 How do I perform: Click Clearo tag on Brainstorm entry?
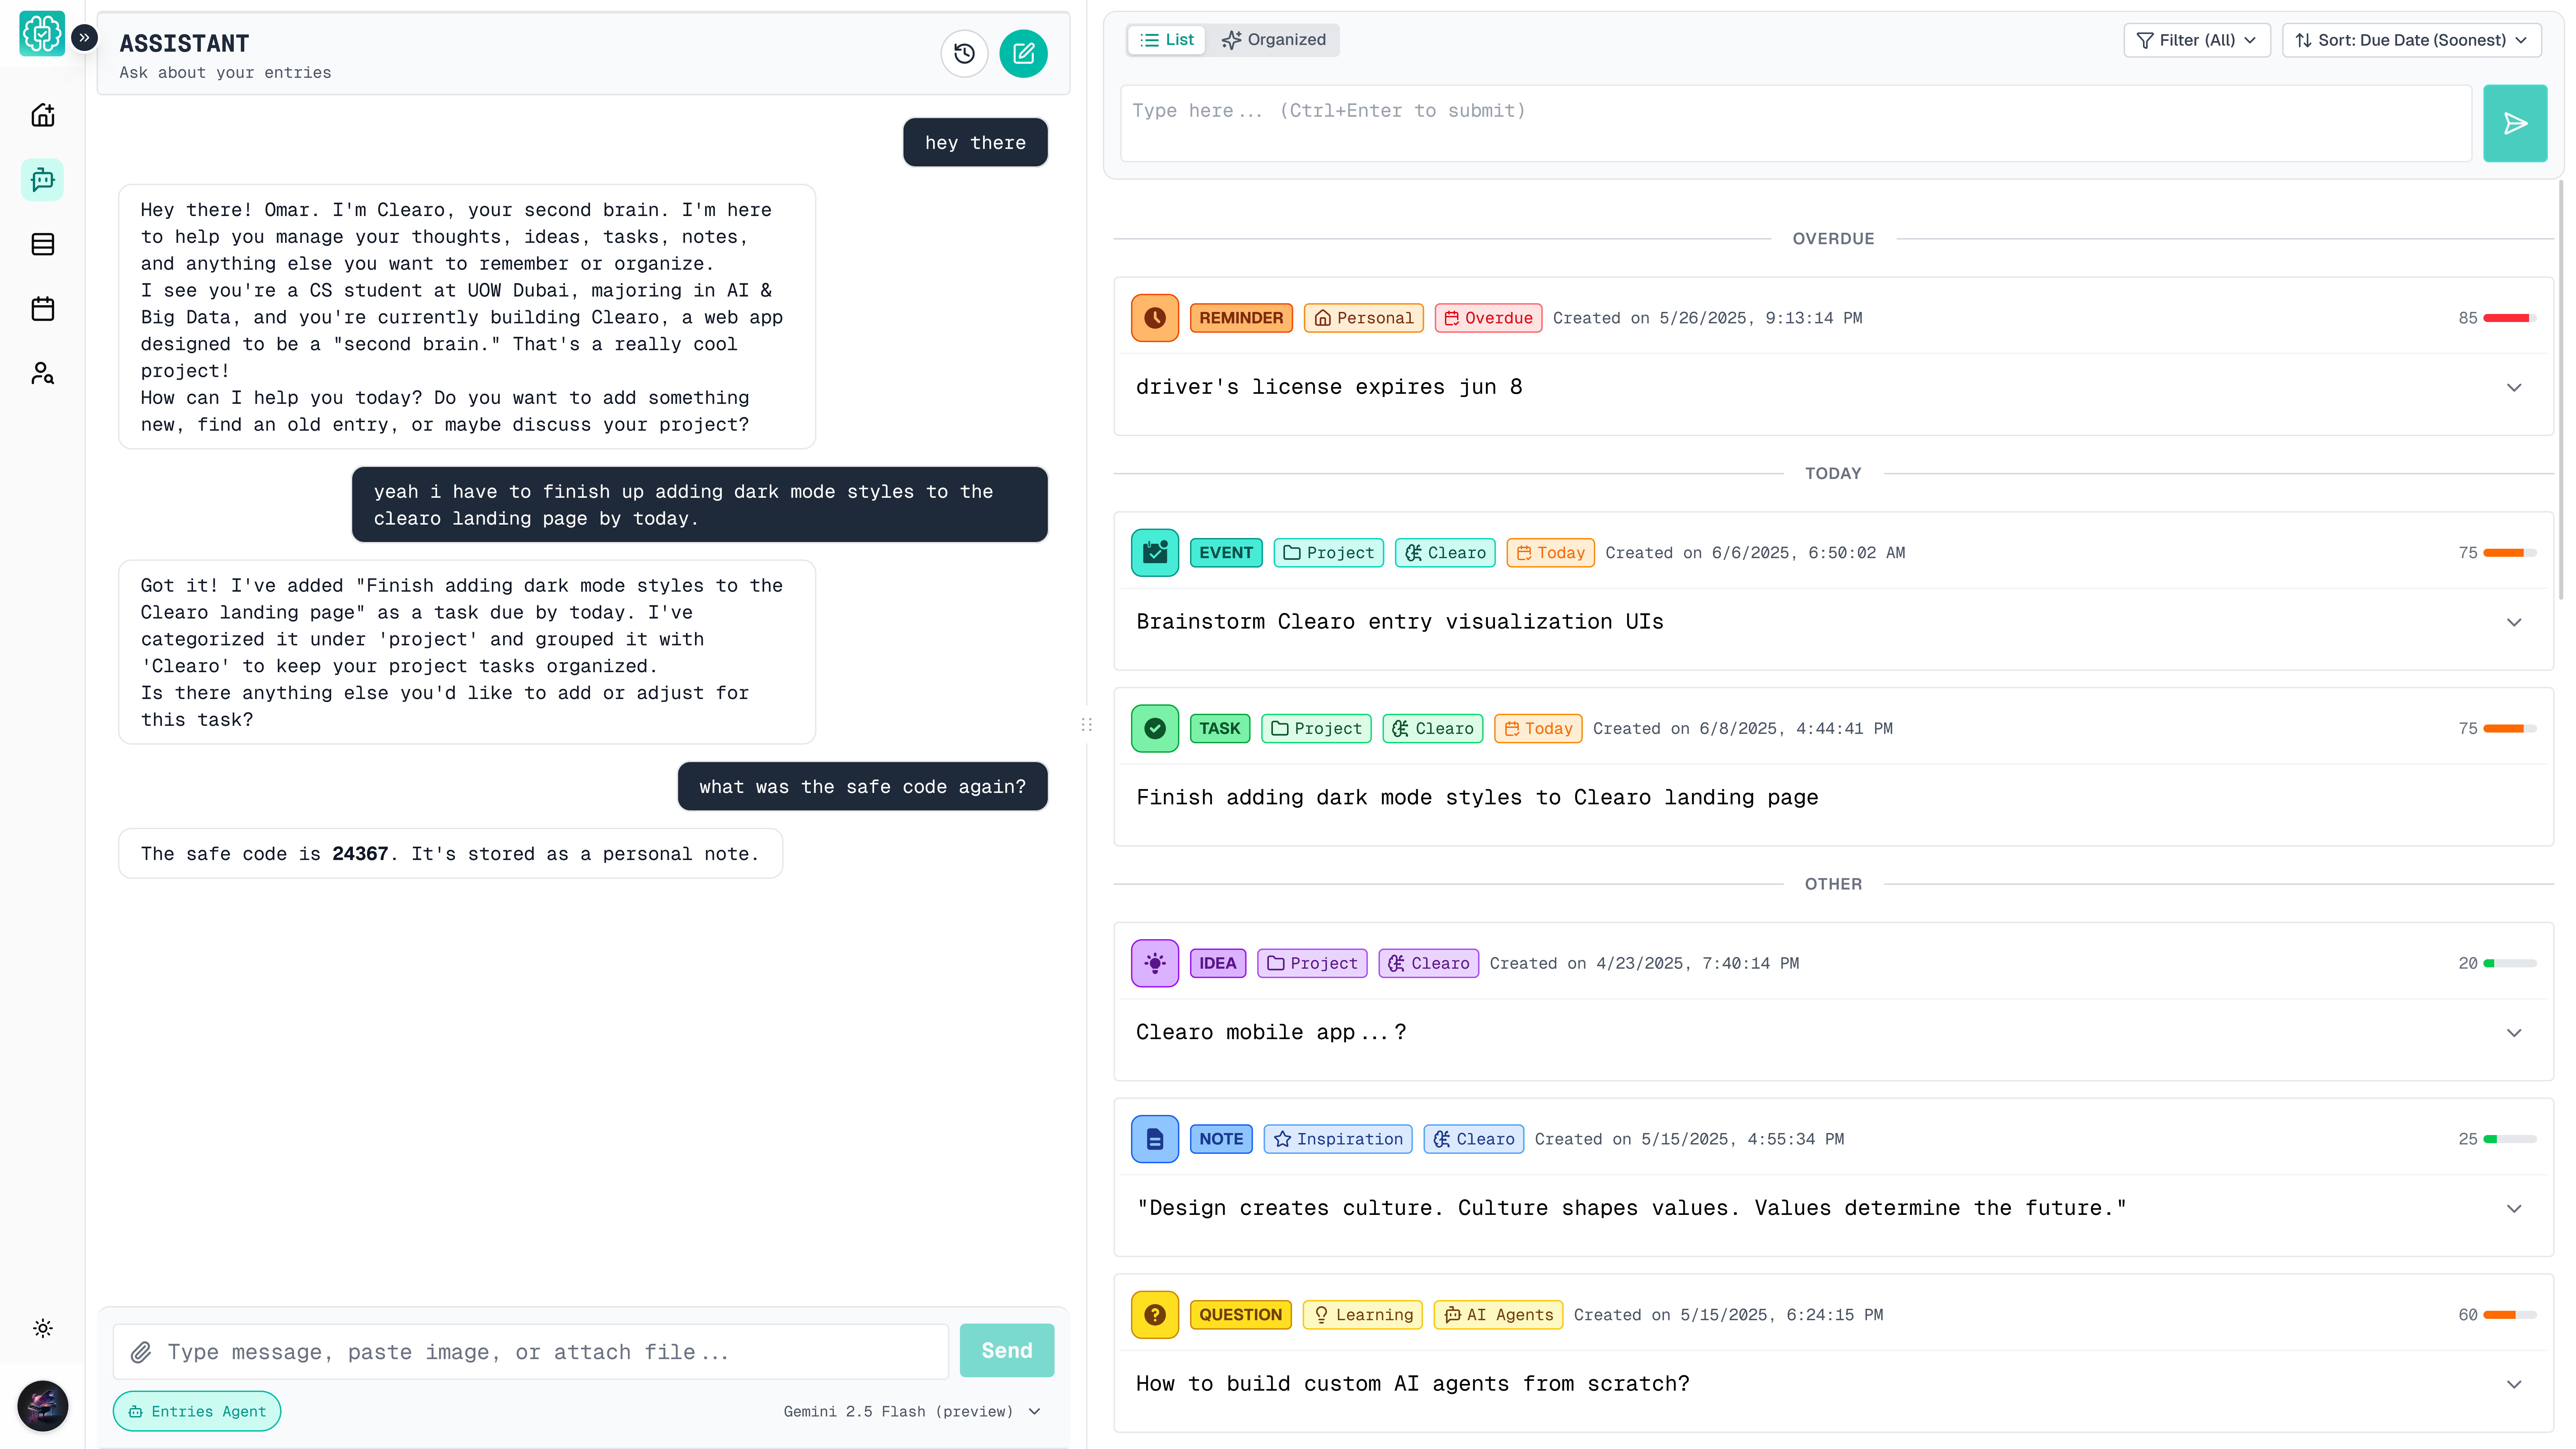1445,553
